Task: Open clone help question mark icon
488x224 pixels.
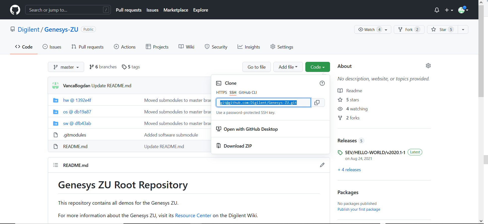Action: tap(322, 83)
